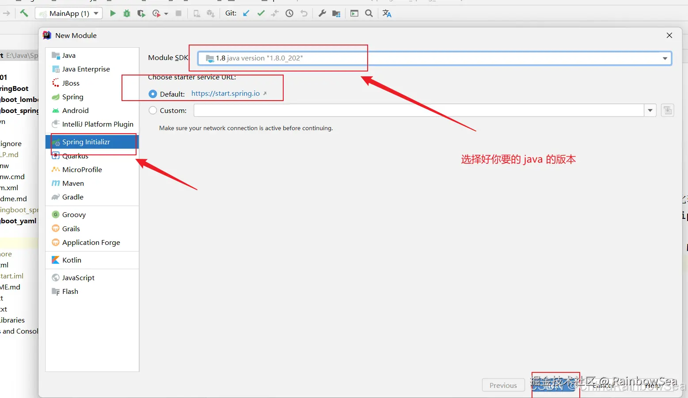Open Project Structure folder icon
Image resolution: width=688 pixels, height=398 pixels.
point(336,13)
